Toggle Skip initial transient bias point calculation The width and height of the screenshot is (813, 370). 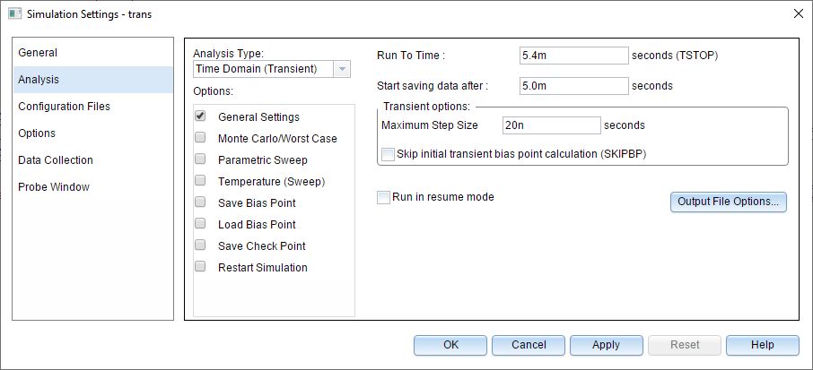click(388, 154)
